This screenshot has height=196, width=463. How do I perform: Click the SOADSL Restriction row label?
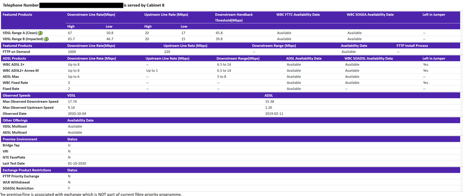point(18,189)
